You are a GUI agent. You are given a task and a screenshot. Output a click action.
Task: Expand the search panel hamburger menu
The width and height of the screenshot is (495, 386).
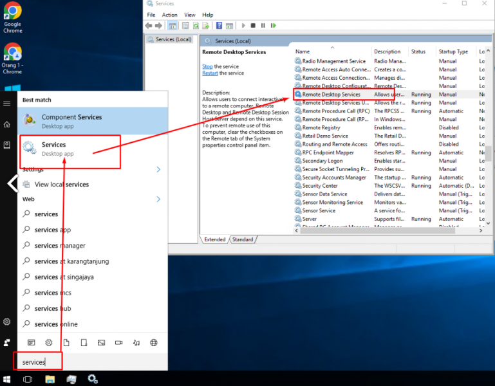pos(7,103)
